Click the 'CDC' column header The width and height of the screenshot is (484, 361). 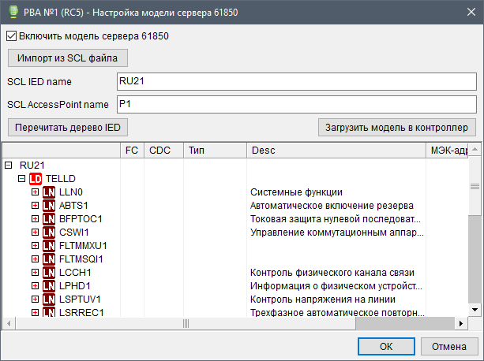163,150
